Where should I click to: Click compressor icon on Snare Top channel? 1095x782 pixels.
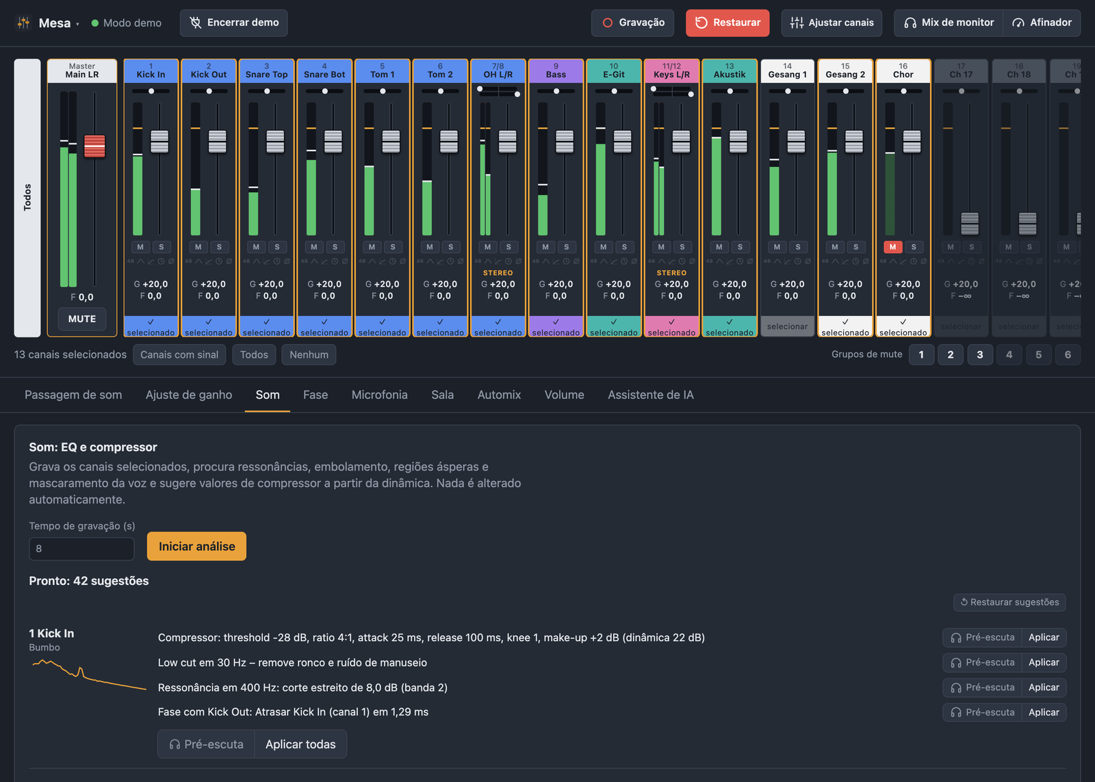(x=267, y=261)
